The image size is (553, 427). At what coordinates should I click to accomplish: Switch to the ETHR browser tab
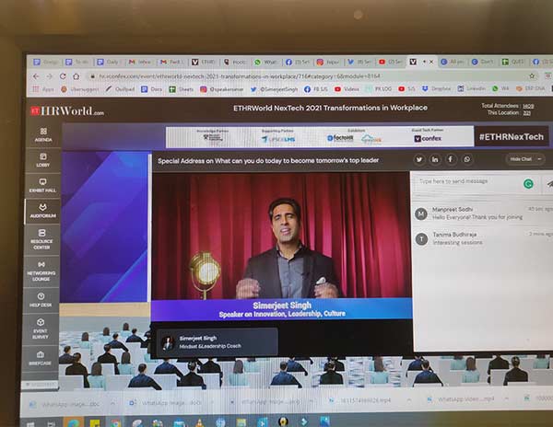pyautogui.click(x=204, y=63)
